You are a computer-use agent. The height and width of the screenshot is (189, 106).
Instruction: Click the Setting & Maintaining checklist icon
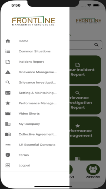8,93
